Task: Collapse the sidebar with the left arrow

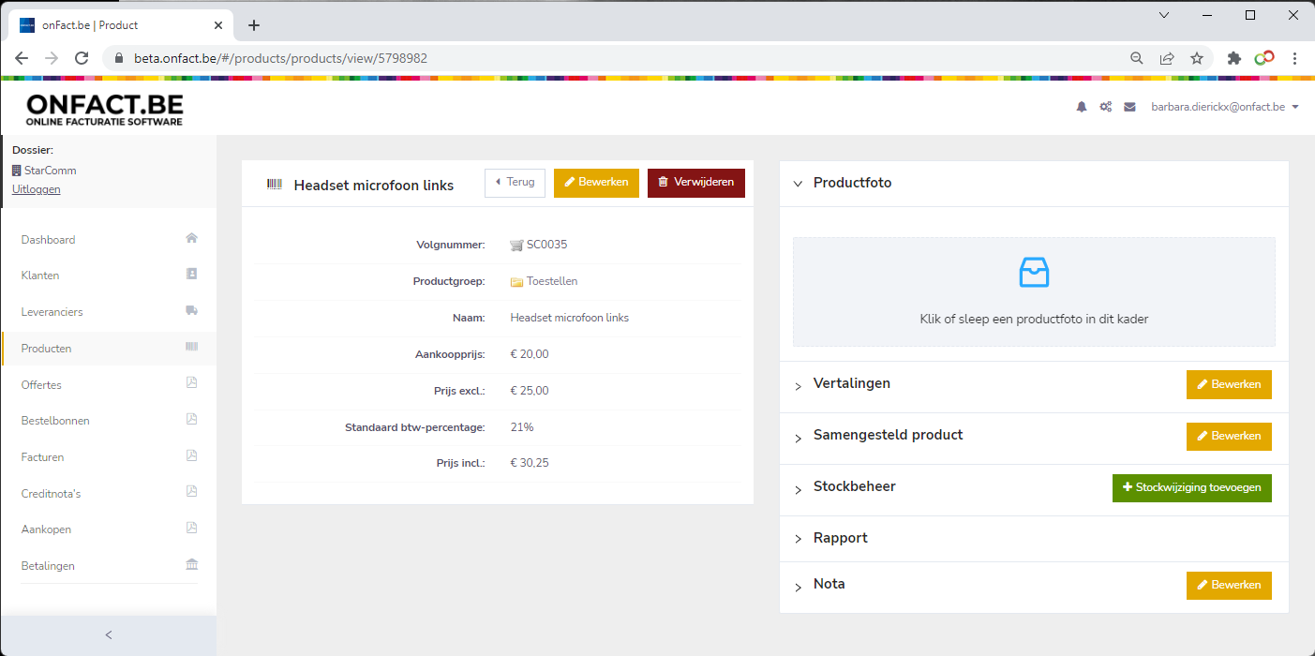Action: point(109,635)
